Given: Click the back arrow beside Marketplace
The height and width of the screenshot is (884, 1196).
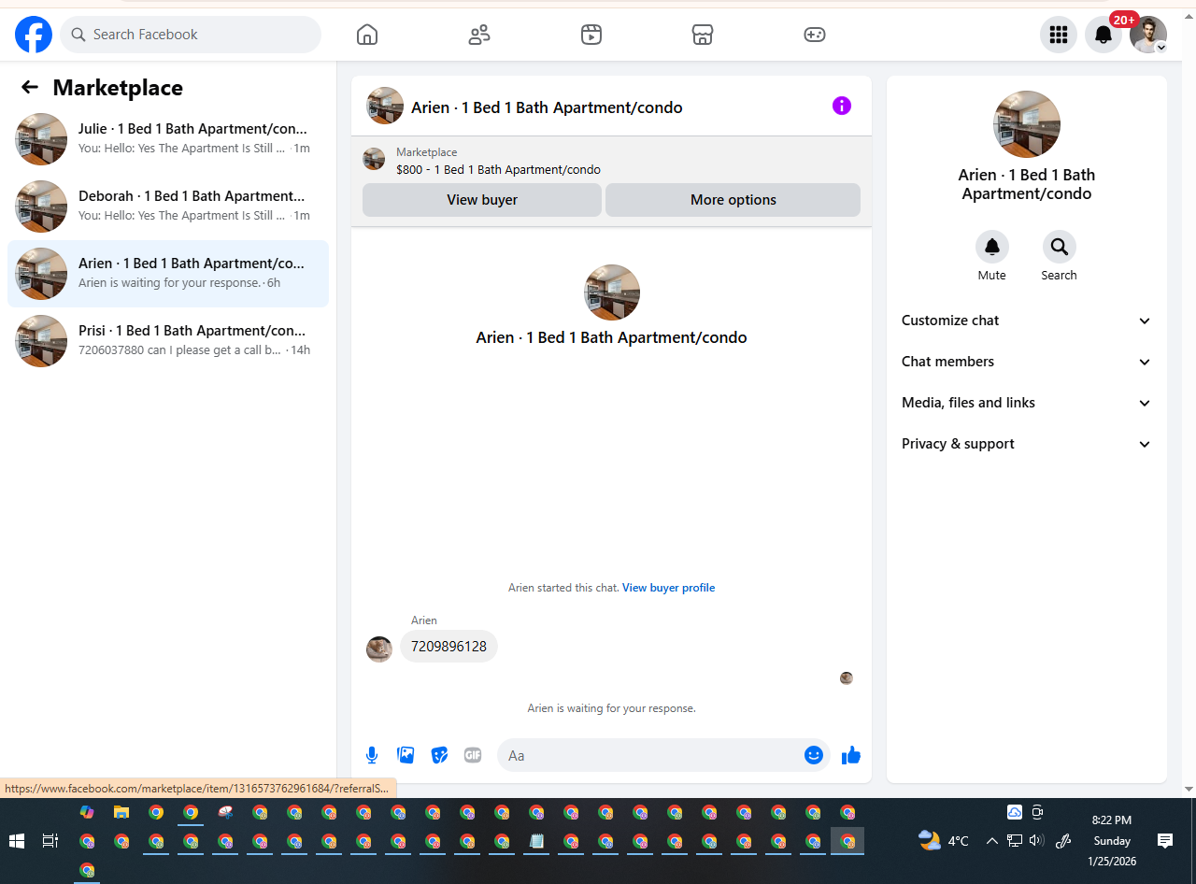Looking at the screenshot, I should tap(30, 87).
